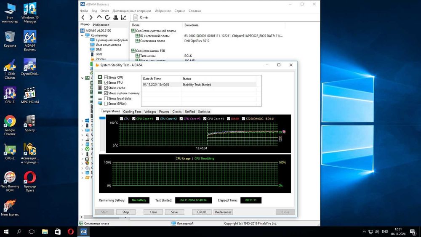This screenshot has height=237, width=421.
Task: Open the CPUID panel
Action: [202, 212]
